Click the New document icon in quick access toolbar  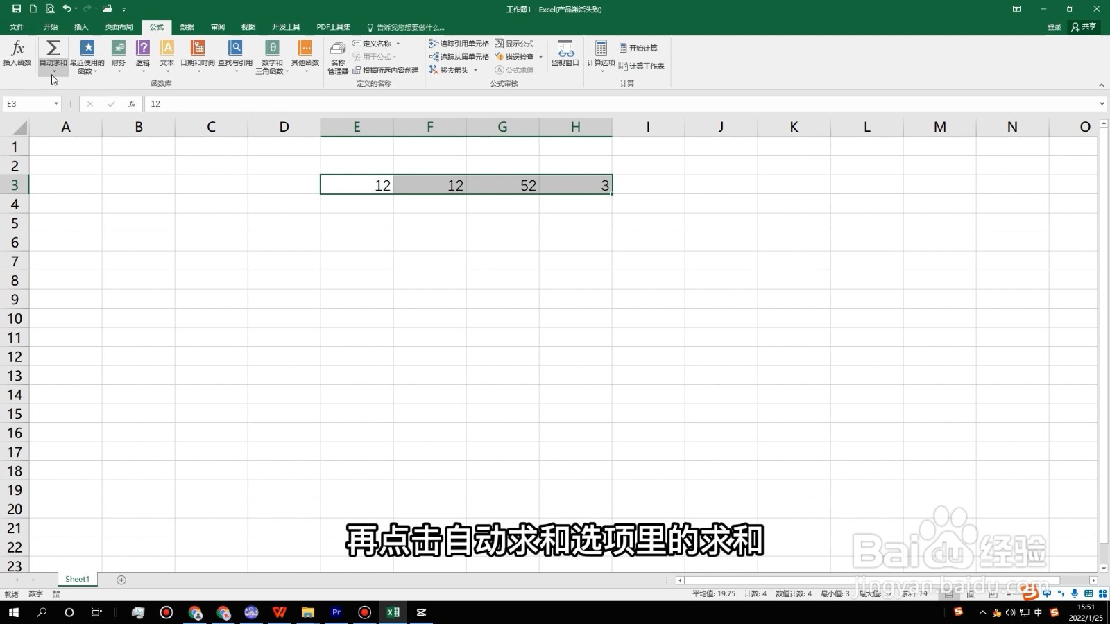point(33,9)
